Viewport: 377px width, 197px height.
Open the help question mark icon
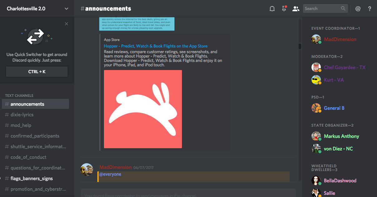370,9
